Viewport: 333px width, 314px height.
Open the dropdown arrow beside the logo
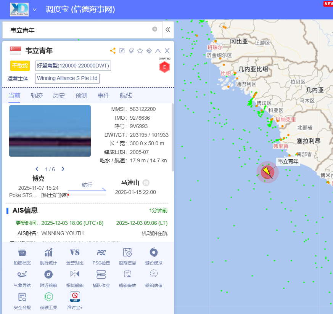[35, 10]
